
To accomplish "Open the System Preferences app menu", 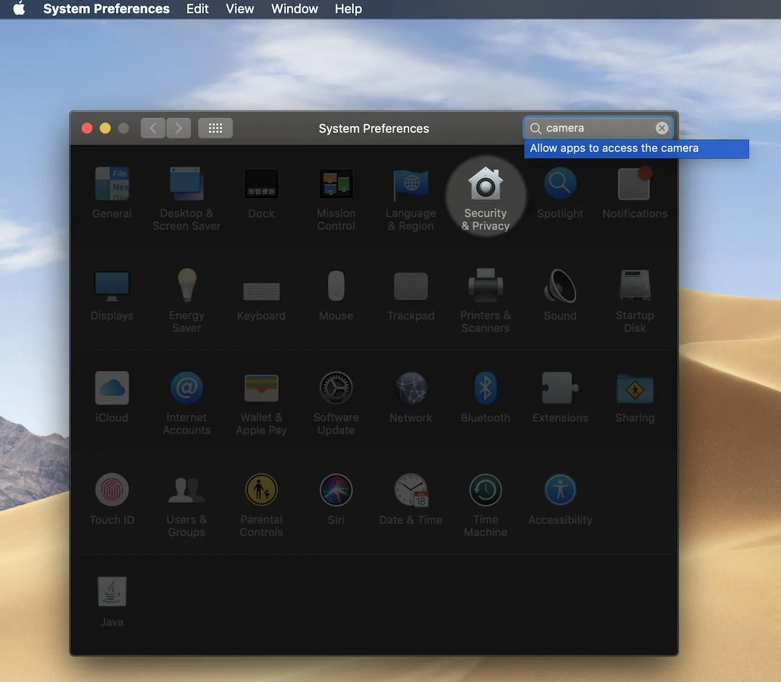I will click(106, 9).
